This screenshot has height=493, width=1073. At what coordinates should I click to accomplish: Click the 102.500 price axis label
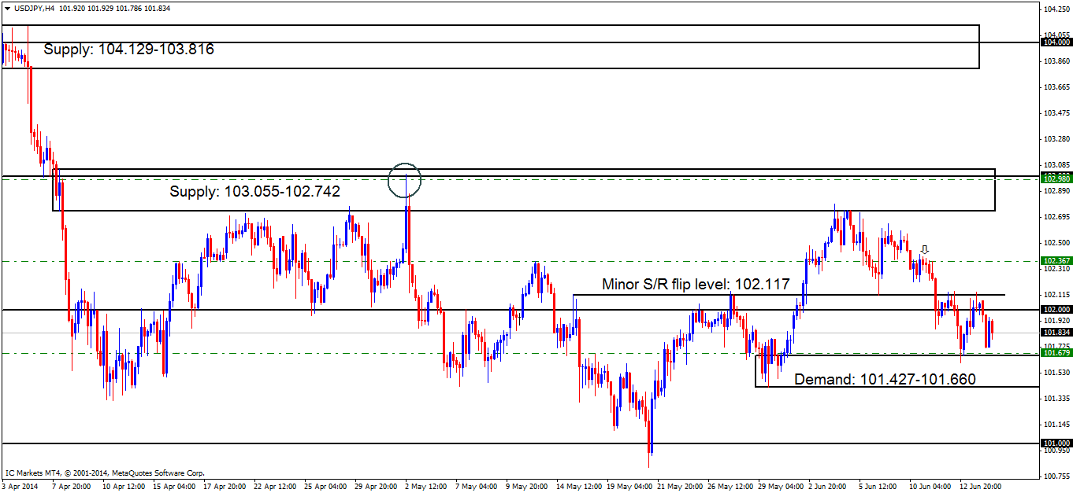click(x=1056, y=242)
